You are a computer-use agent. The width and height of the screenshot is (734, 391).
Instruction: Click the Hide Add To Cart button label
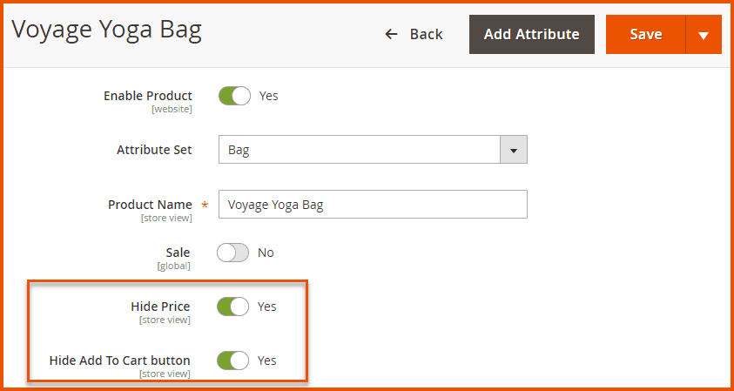(119, 360)
